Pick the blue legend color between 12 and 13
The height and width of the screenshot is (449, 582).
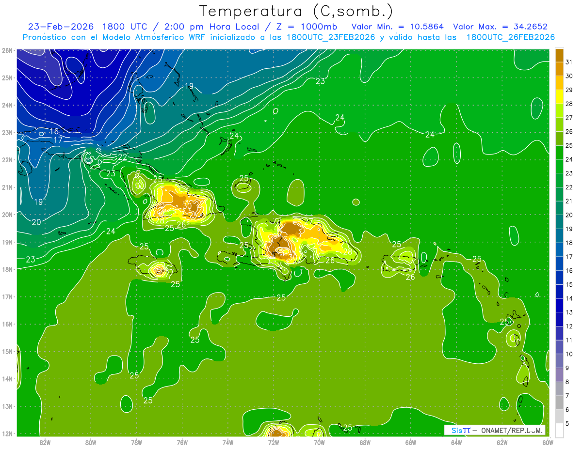[x=559, y=319]
